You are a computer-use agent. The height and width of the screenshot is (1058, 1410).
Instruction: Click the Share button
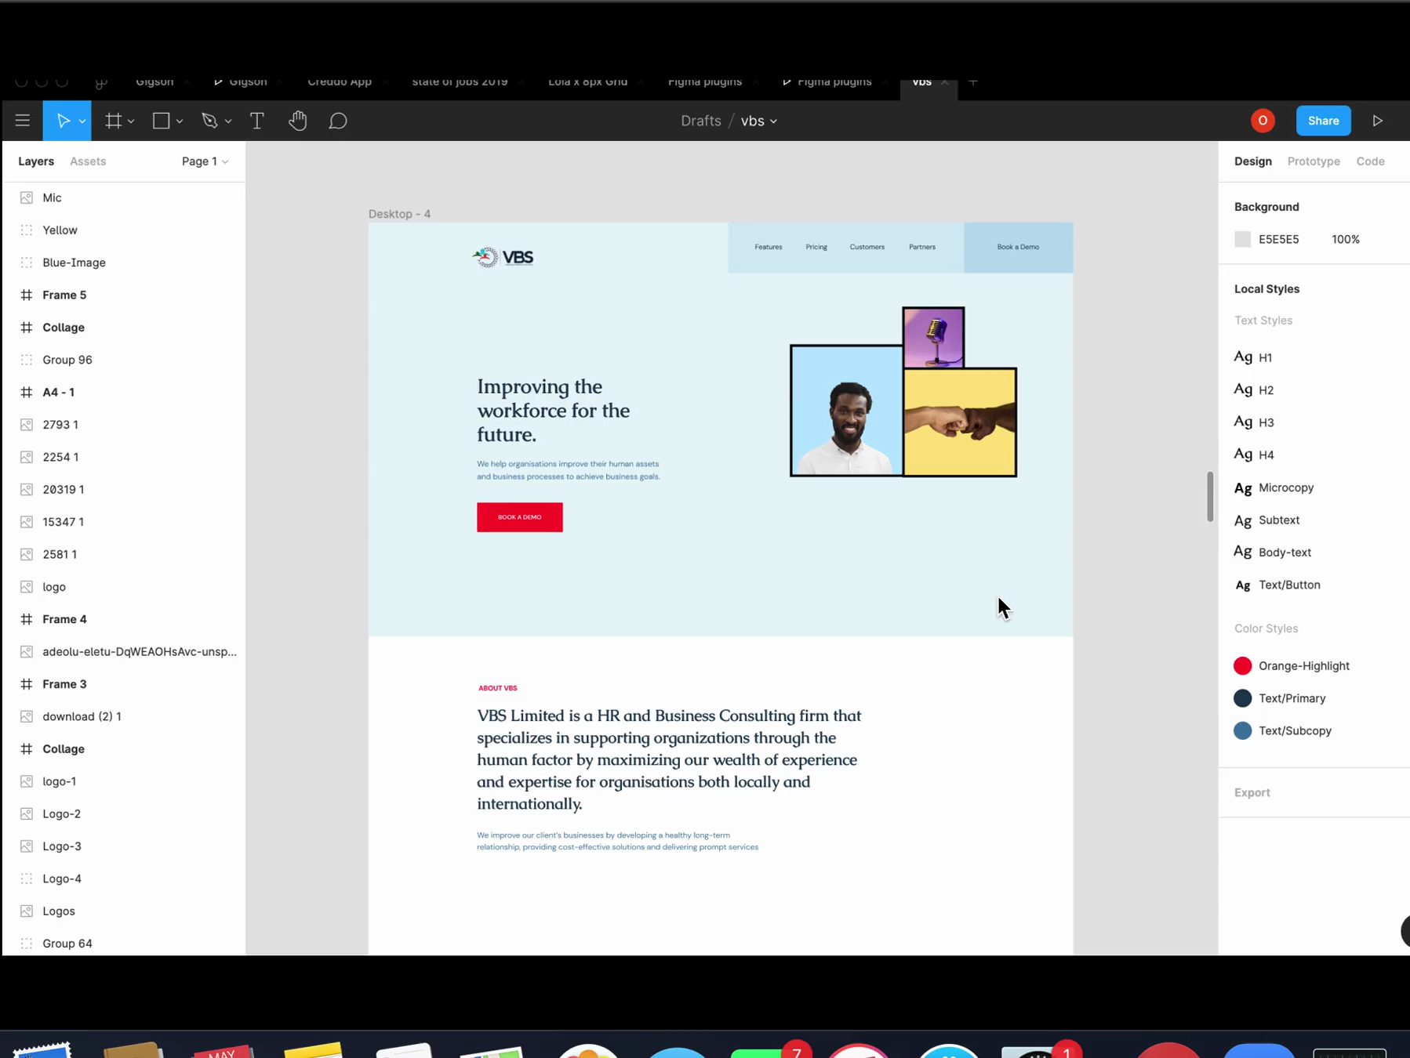pos(1323,120)
